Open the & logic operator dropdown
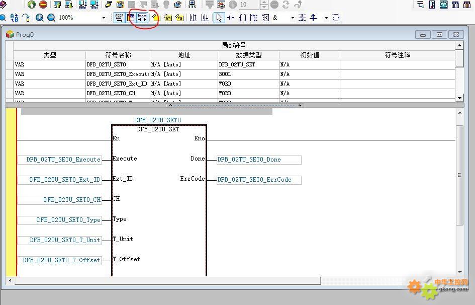This screenshot has width=475, height=305. [292, 18]
